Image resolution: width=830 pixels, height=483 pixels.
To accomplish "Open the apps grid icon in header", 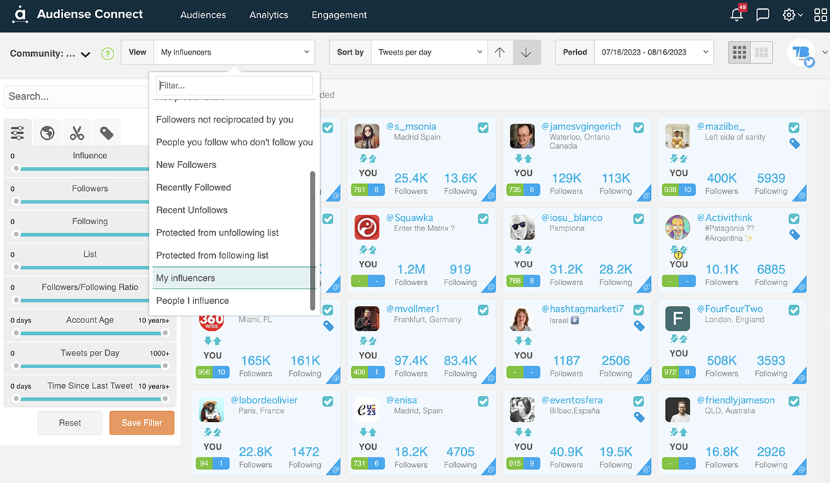I will [820, 15].
